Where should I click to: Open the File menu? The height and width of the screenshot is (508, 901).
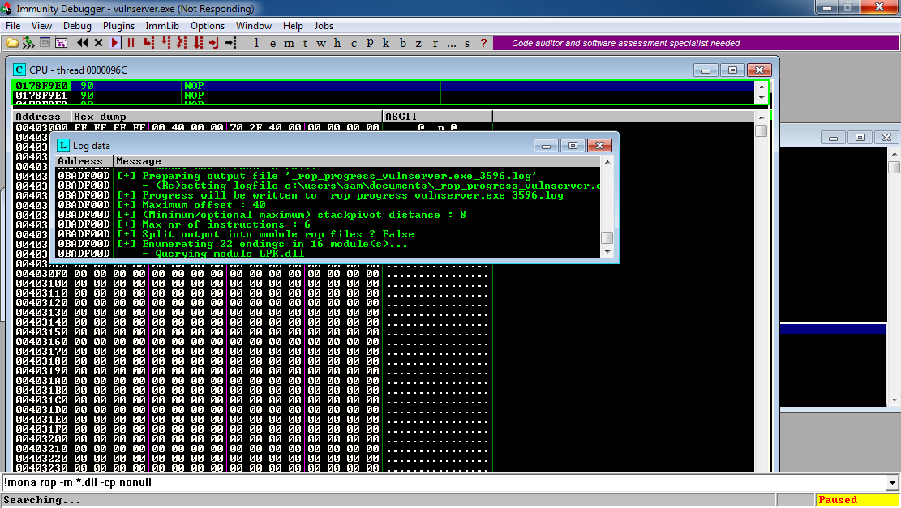pyautogui.click(x=13, y=26)
